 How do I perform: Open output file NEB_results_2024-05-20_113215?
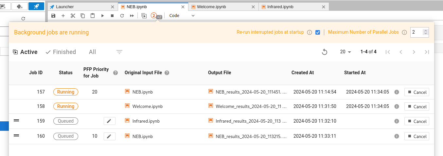[x=248, y=136]
